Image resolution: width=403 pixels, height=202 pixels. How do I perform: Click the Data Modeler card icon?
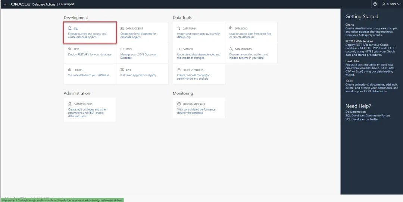pos(122,28)
